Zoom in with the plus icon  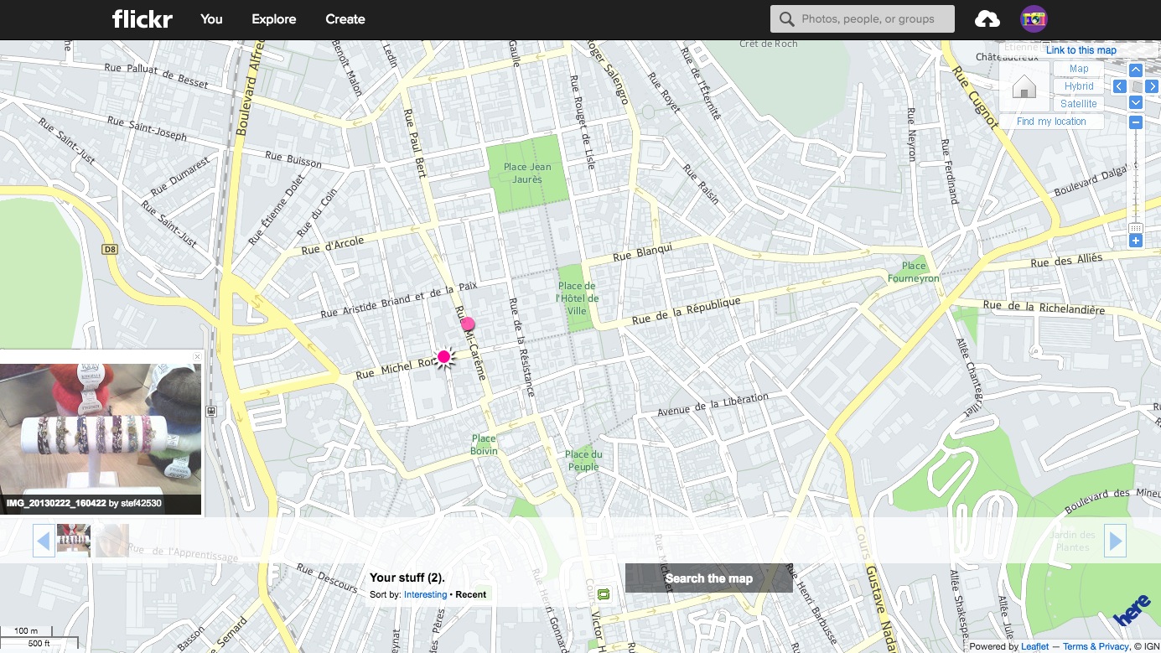coord(1135,241)
